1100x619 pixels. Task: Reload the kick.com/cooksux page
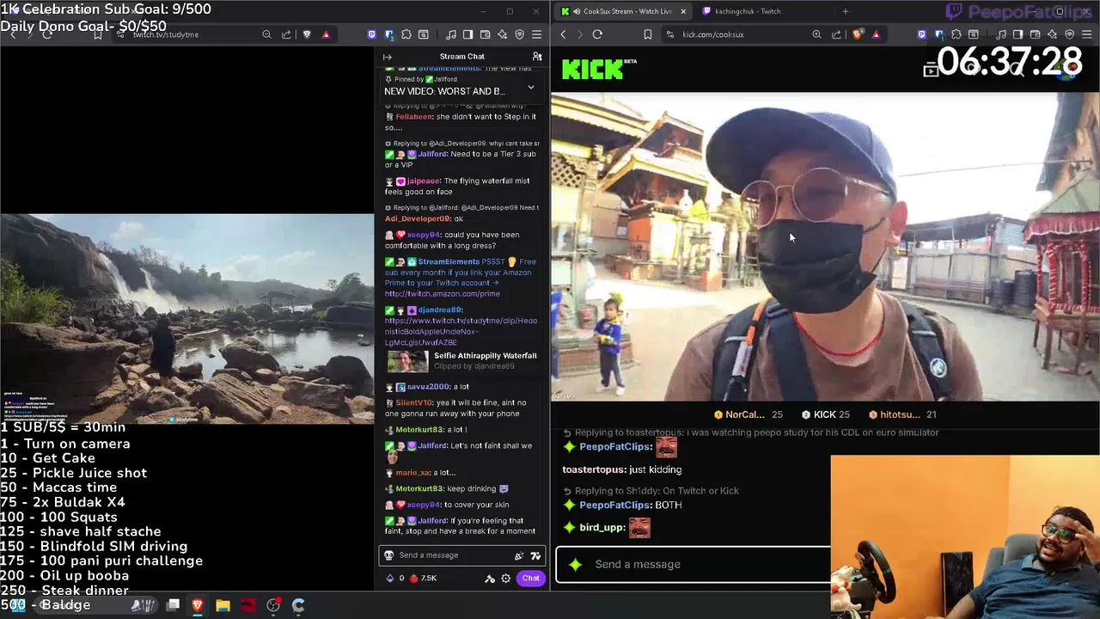point(597,34)
